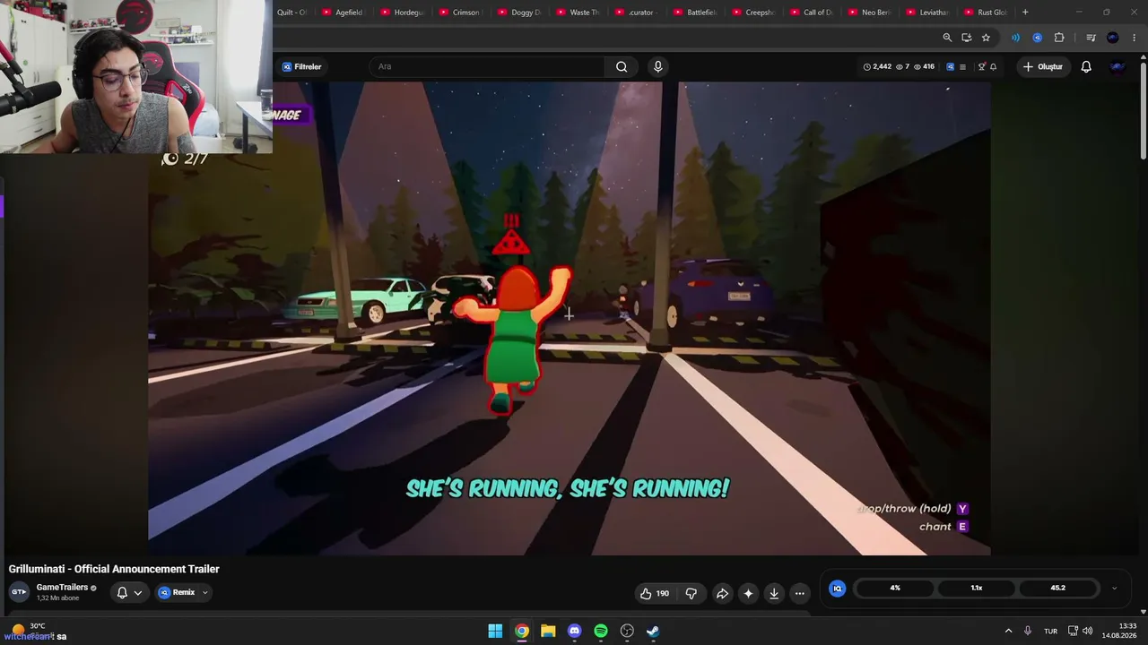The width and height of the screenshot is (1148, 645).
Task: Click the Chrome zoom magnifier icon
Action: pos(947,38)
